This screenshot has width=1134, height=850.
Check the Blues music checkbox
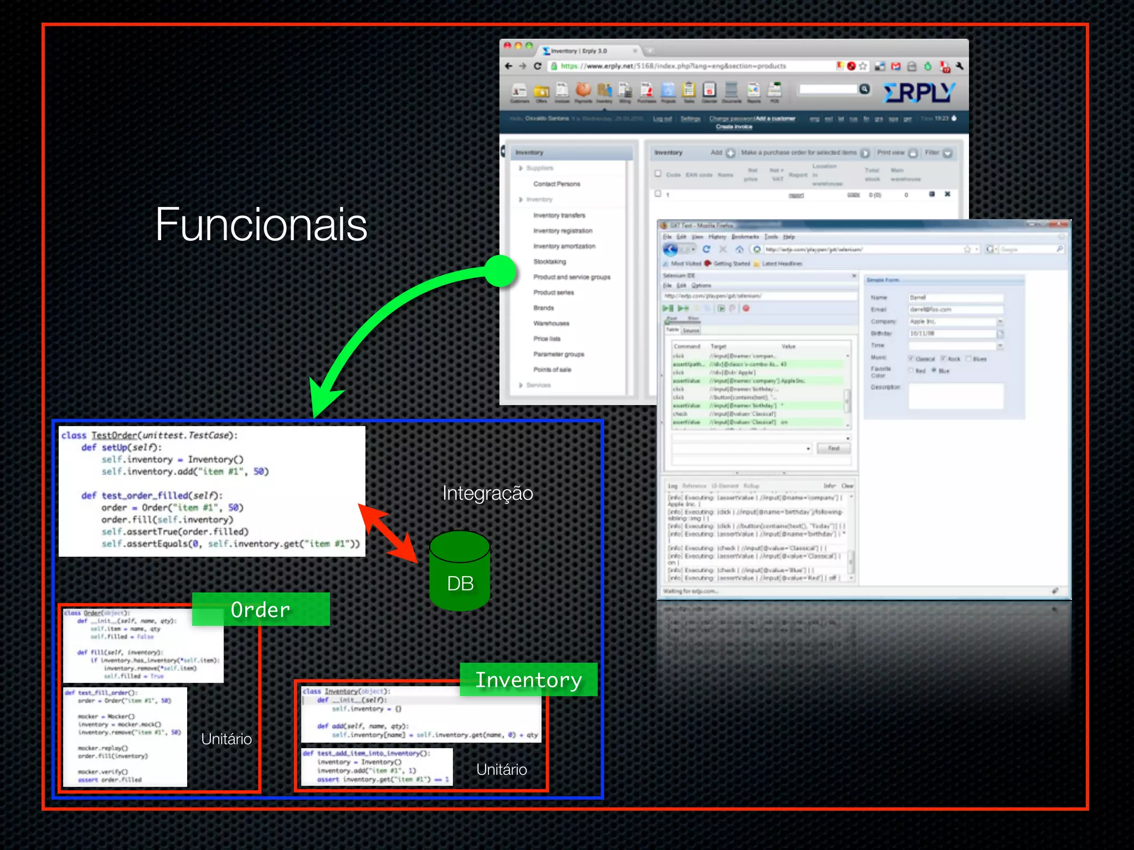(969, 359)
